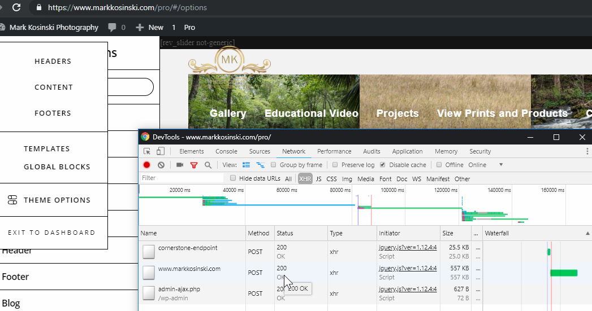Image resolution: width=592 pixels, height=311 pixels.
Task: Clear the network log icon
Action: point(161,165)
